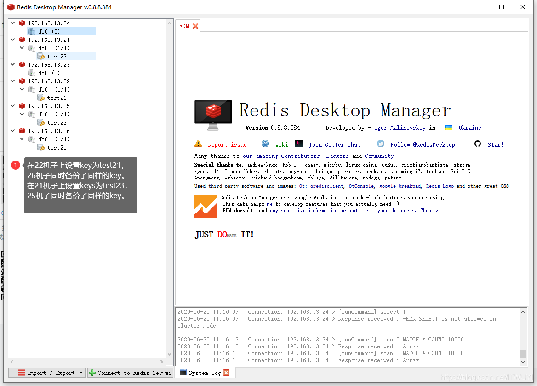Collapse db0 under 192.168.13.22
537x386 pixels.
(22, 89)
